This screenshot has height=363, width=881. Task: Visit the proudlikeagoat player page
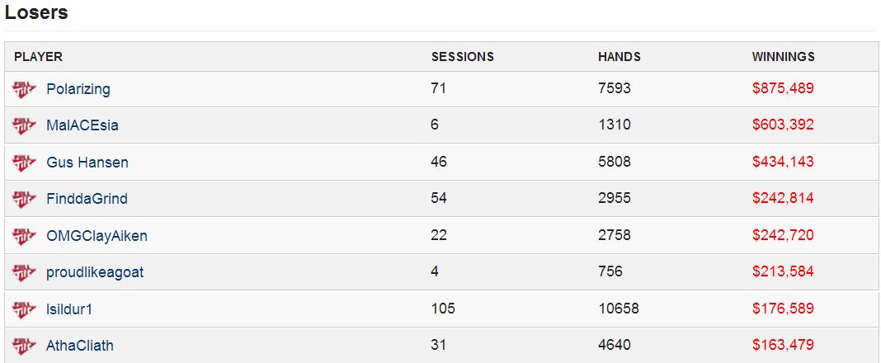95,272
